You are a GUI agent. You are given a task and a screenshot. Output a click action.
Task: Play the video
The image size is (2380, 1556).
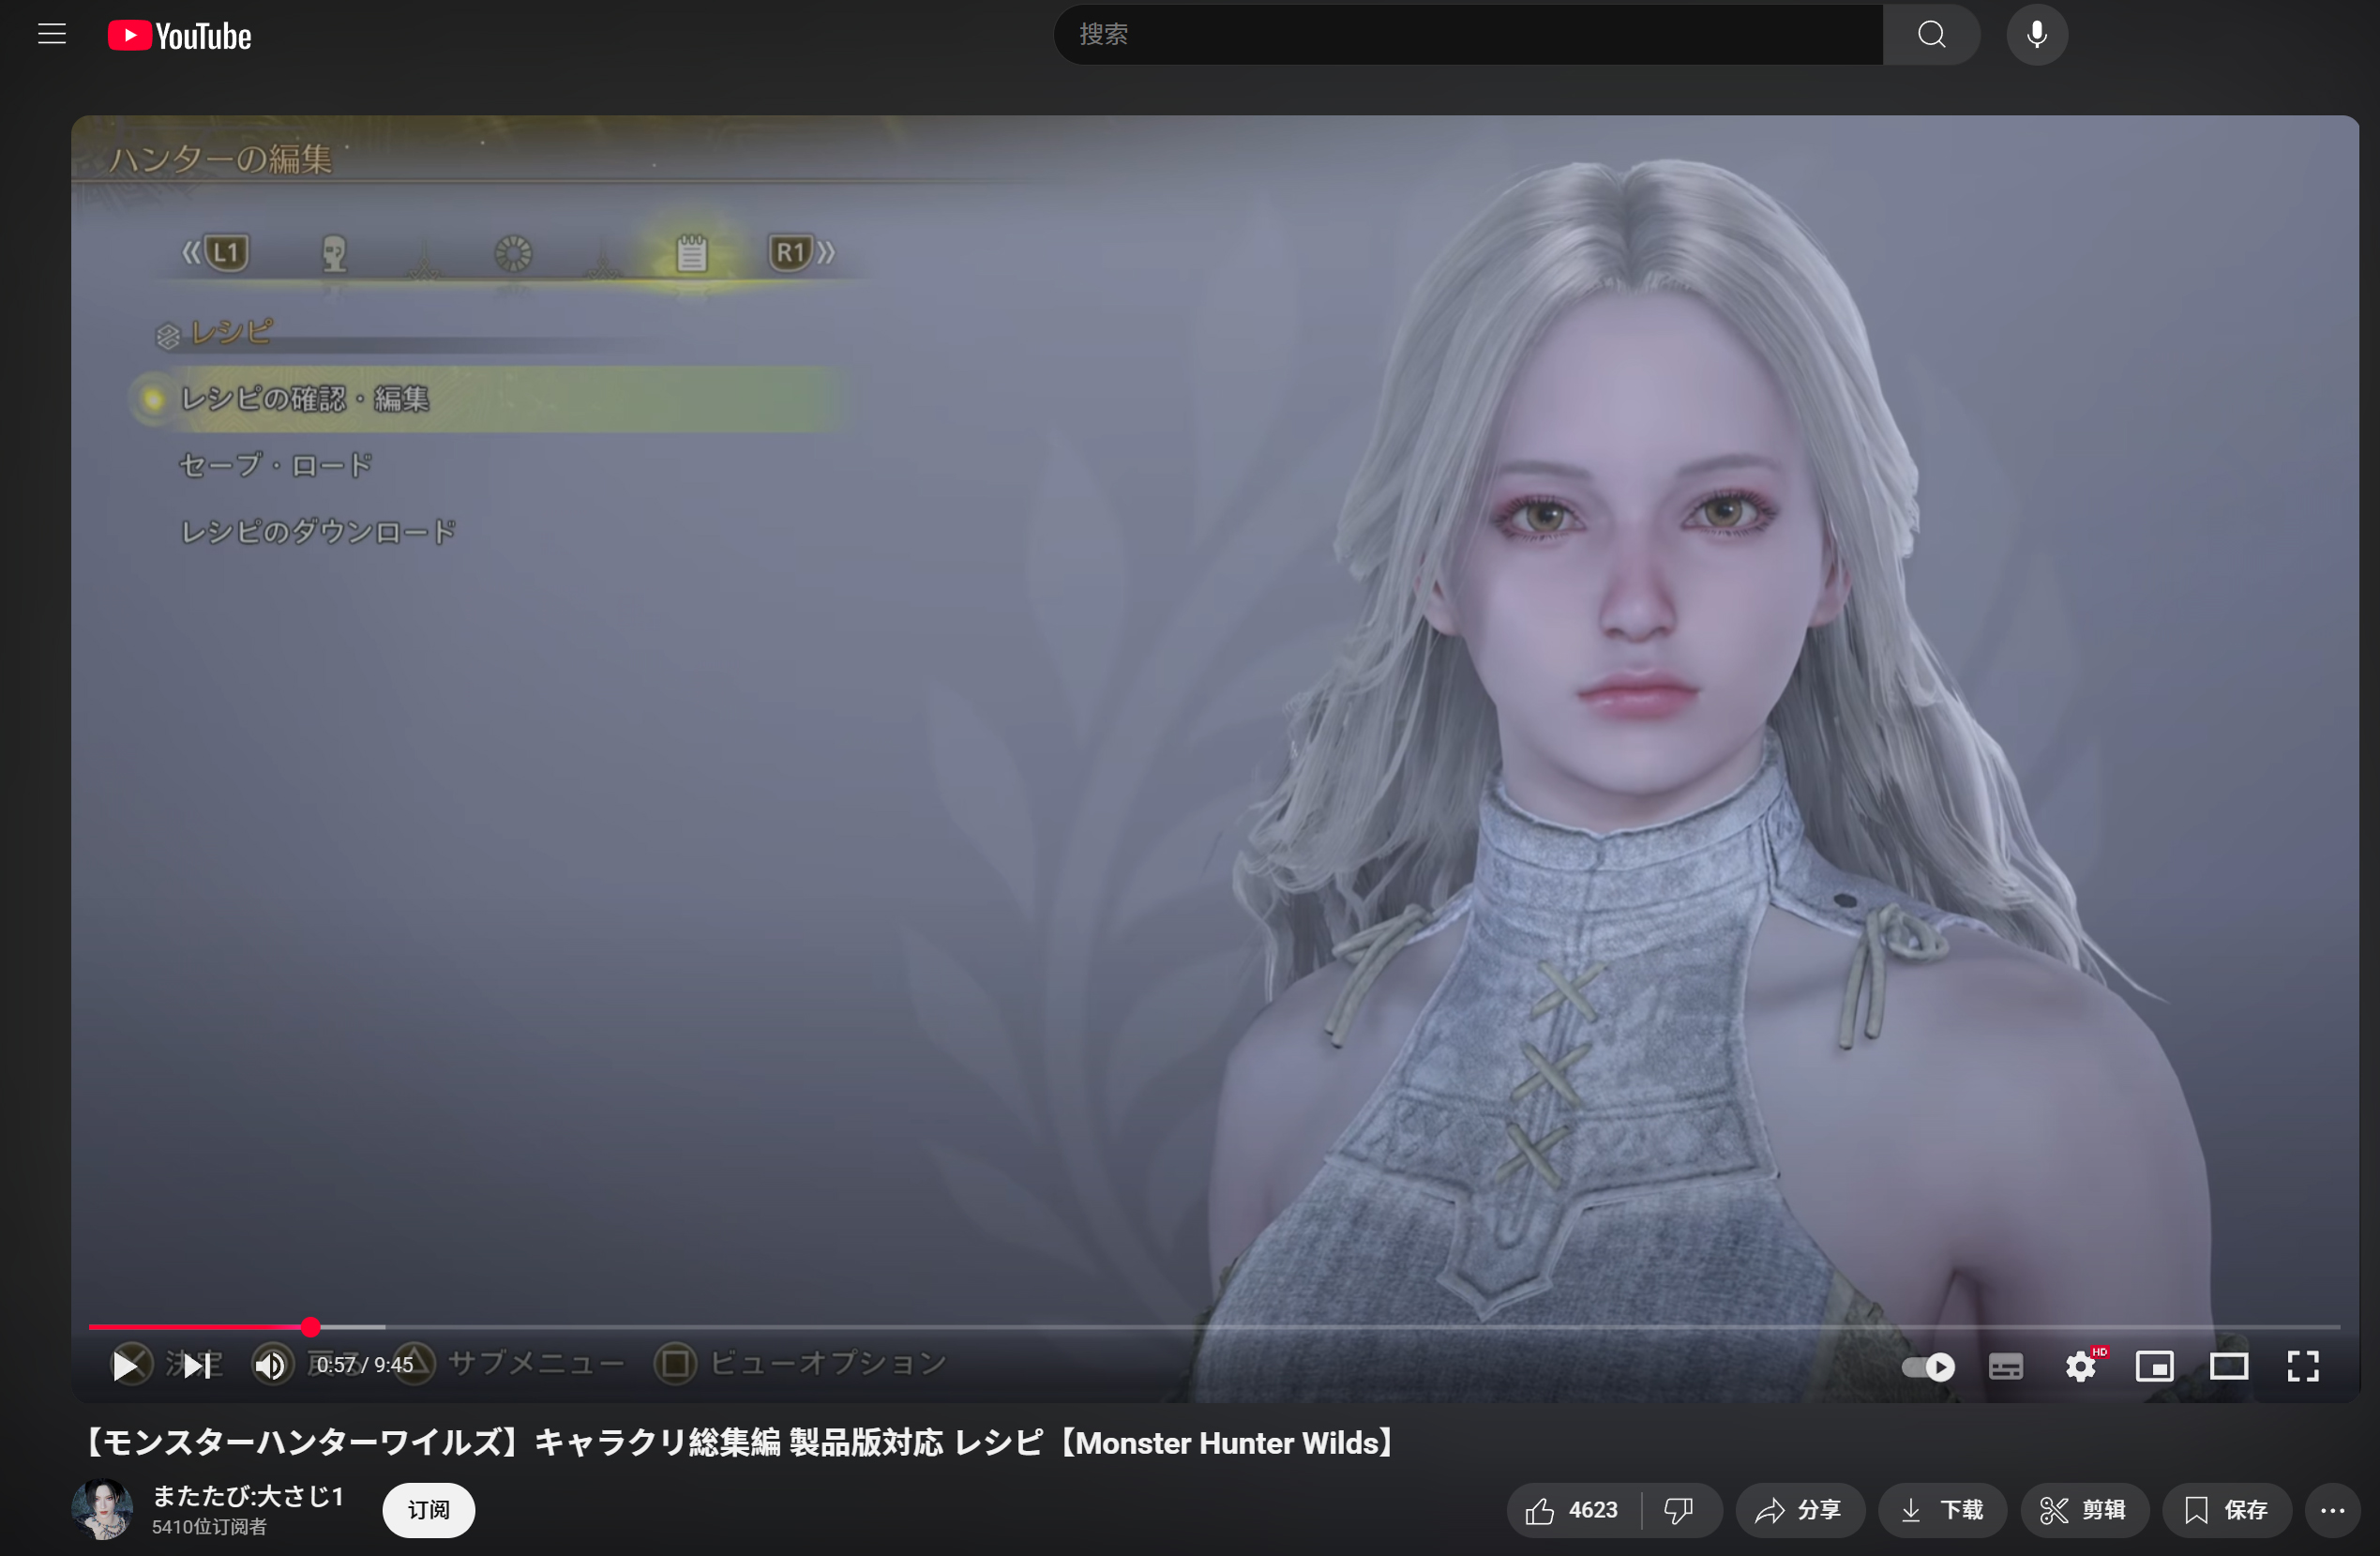coord(125,1366)
